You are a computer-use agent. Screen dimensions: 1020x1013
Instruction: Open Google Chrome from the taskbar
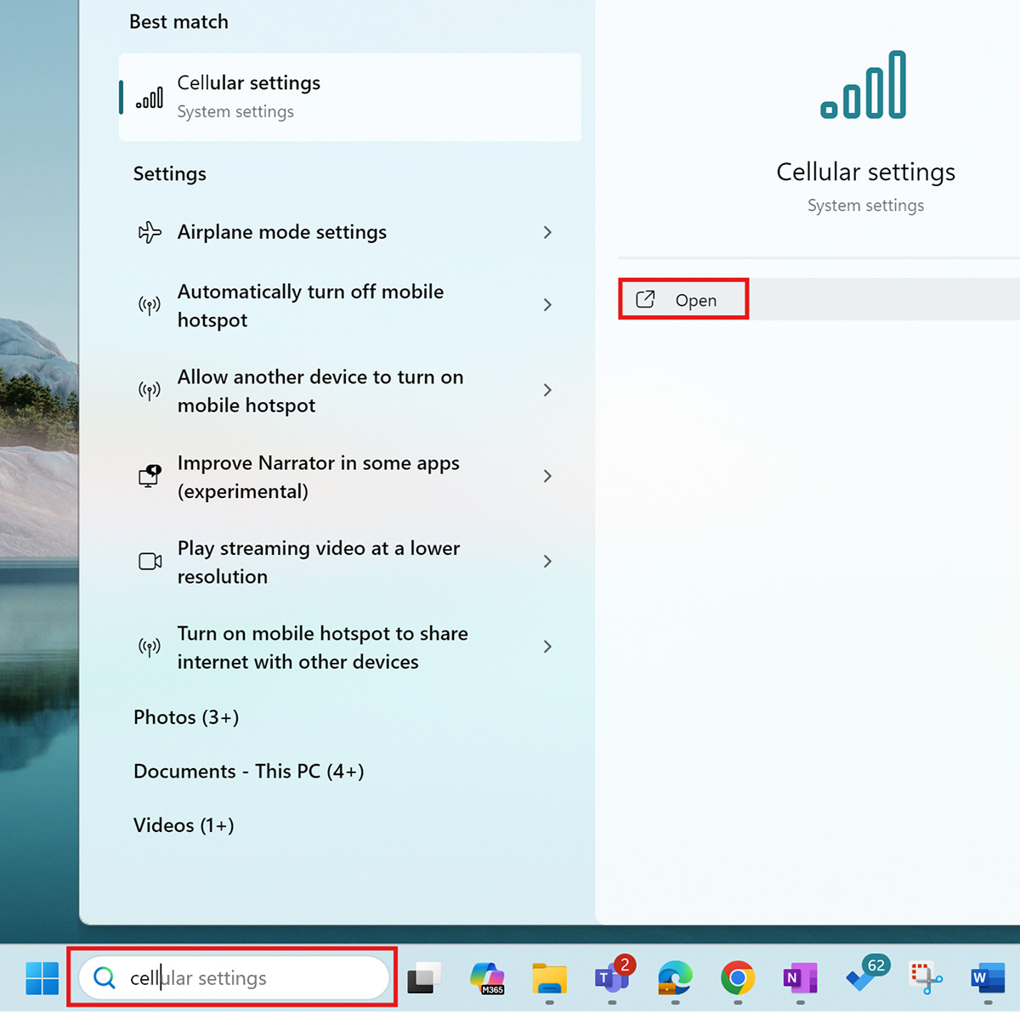click(738, 978)
